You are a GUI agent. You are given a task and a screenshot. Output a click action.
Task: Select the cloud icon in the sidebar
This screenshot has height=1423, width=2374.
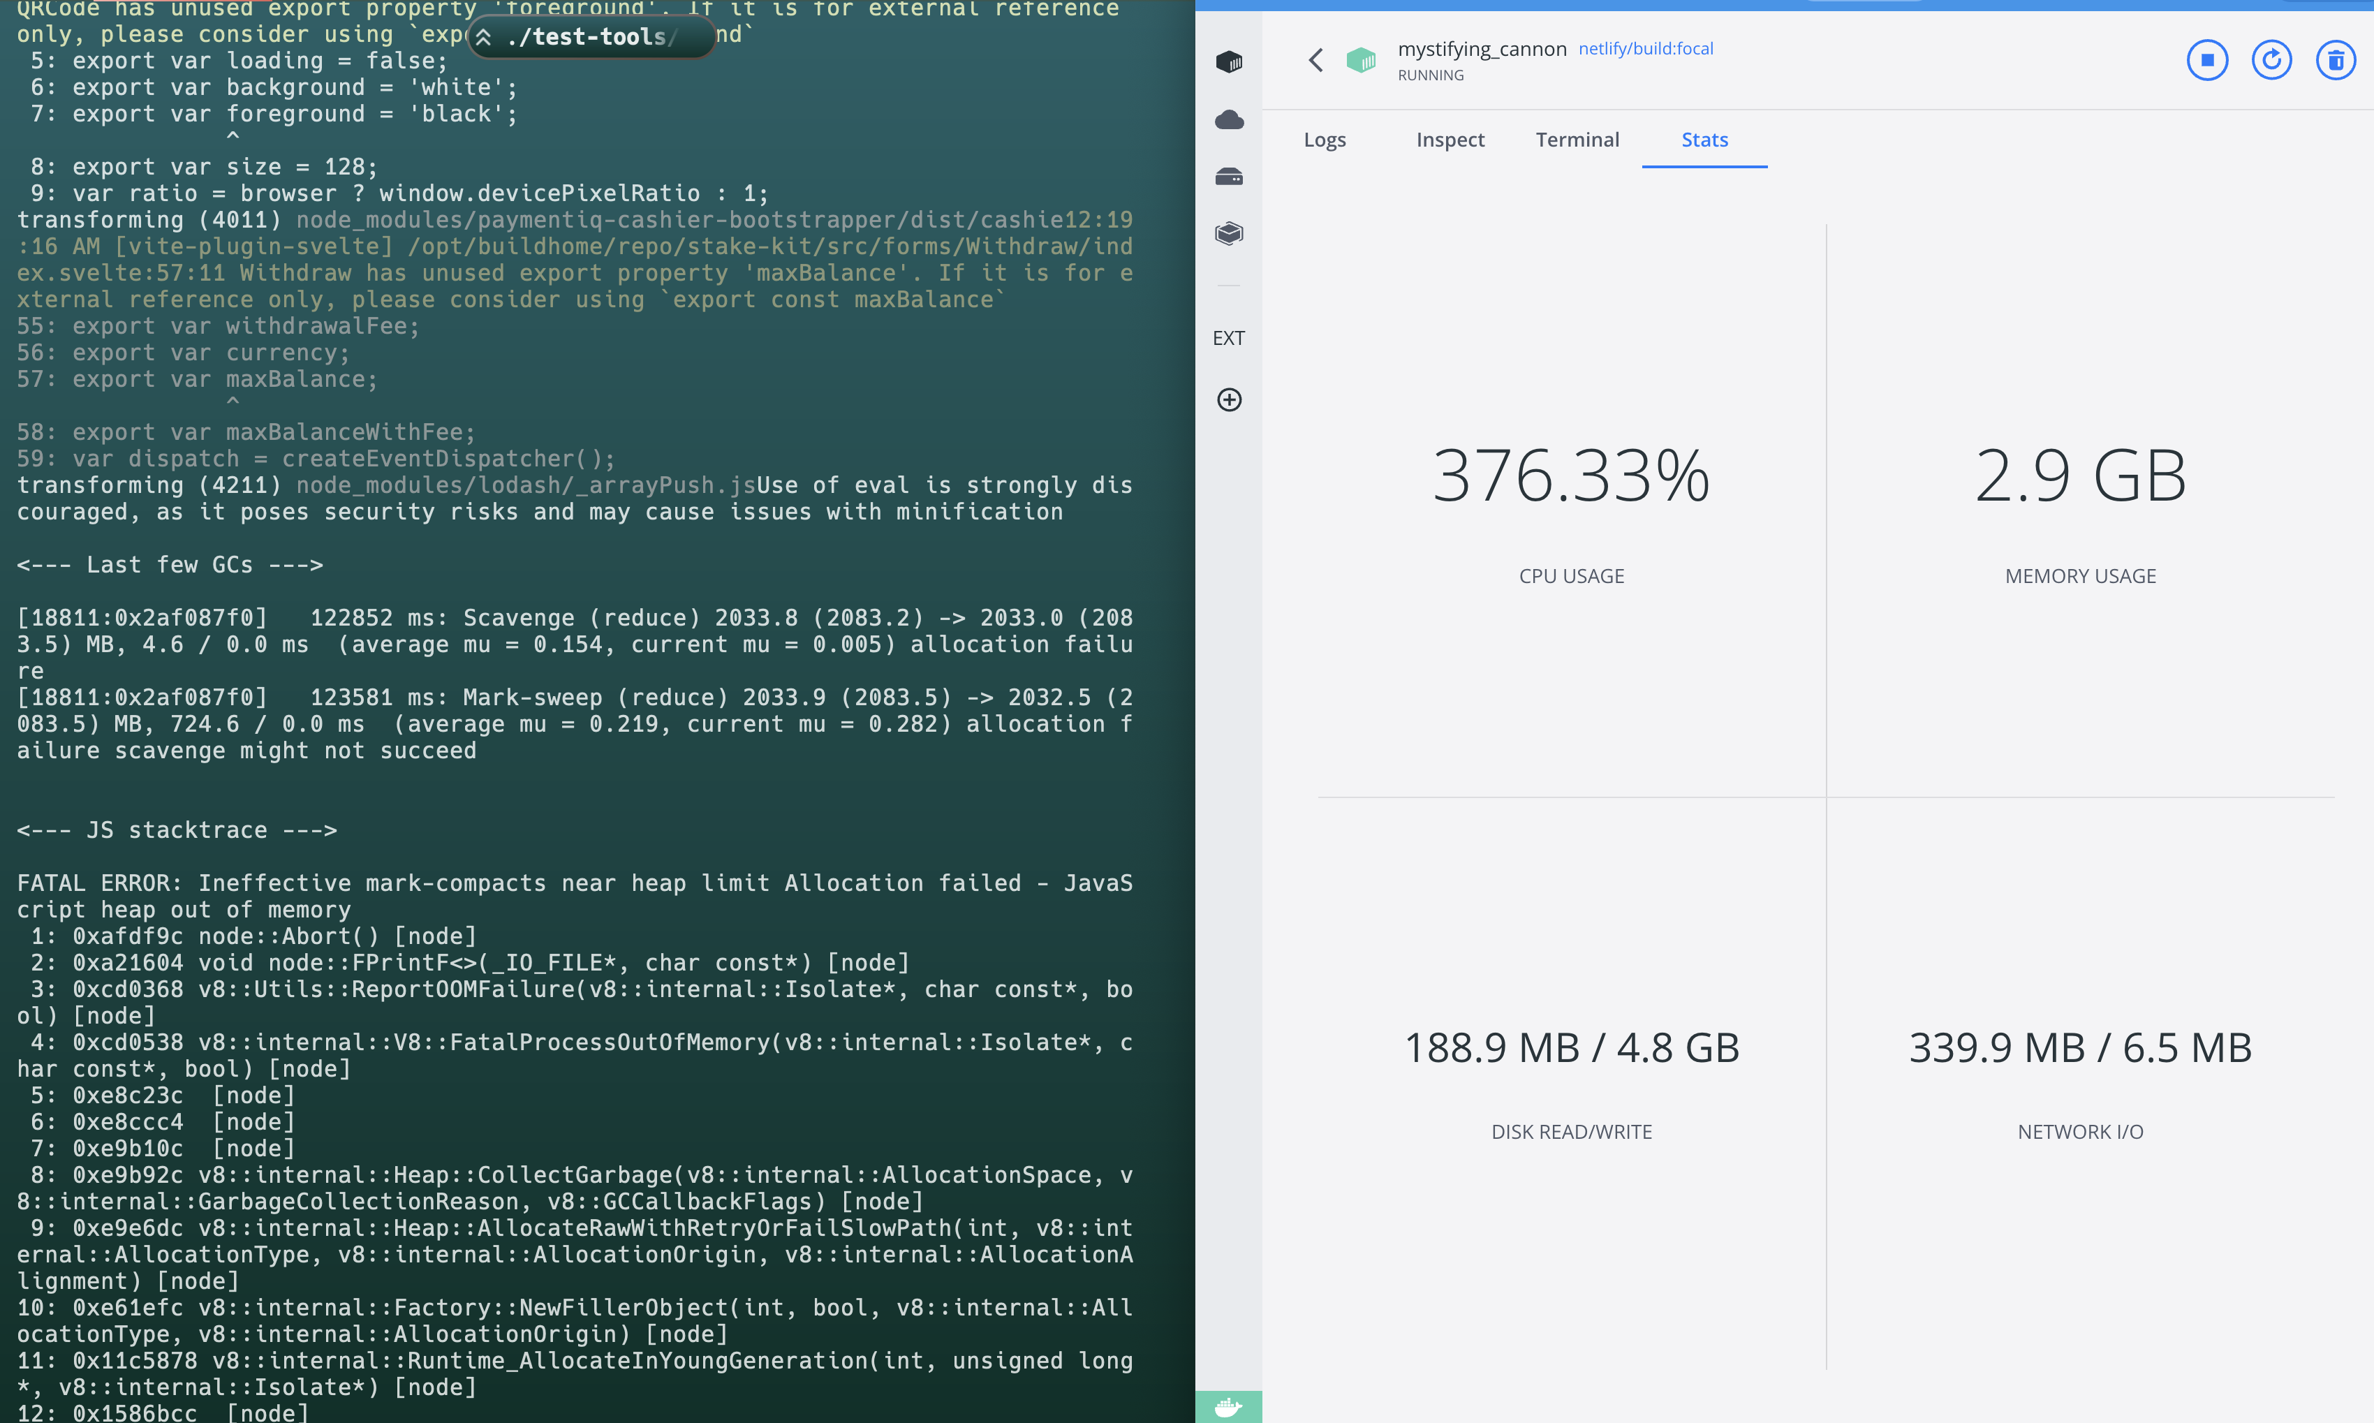[1229, 119]
